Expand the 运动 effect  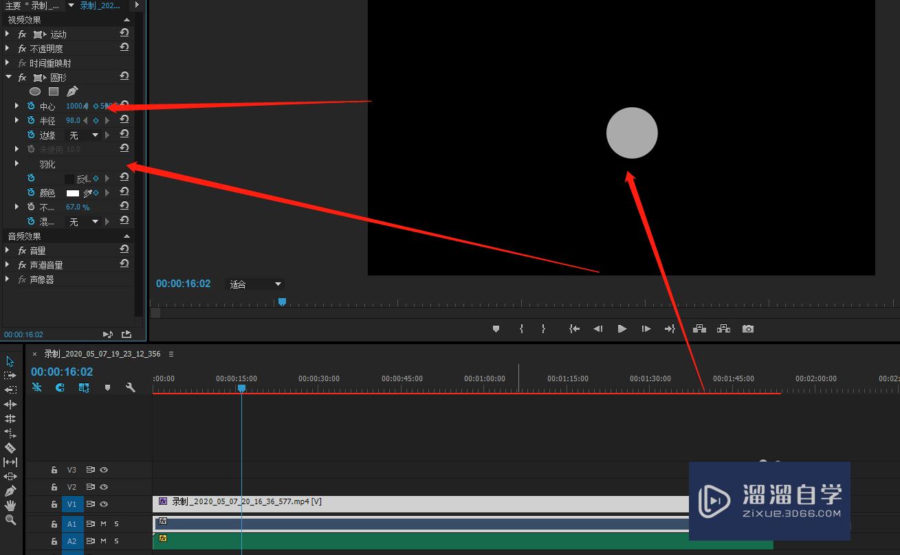coord(8,34)
